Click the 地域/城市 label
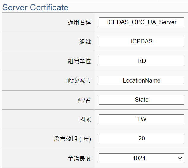The width and height of the screenshot is (188, 168). [x=78, y=80]
